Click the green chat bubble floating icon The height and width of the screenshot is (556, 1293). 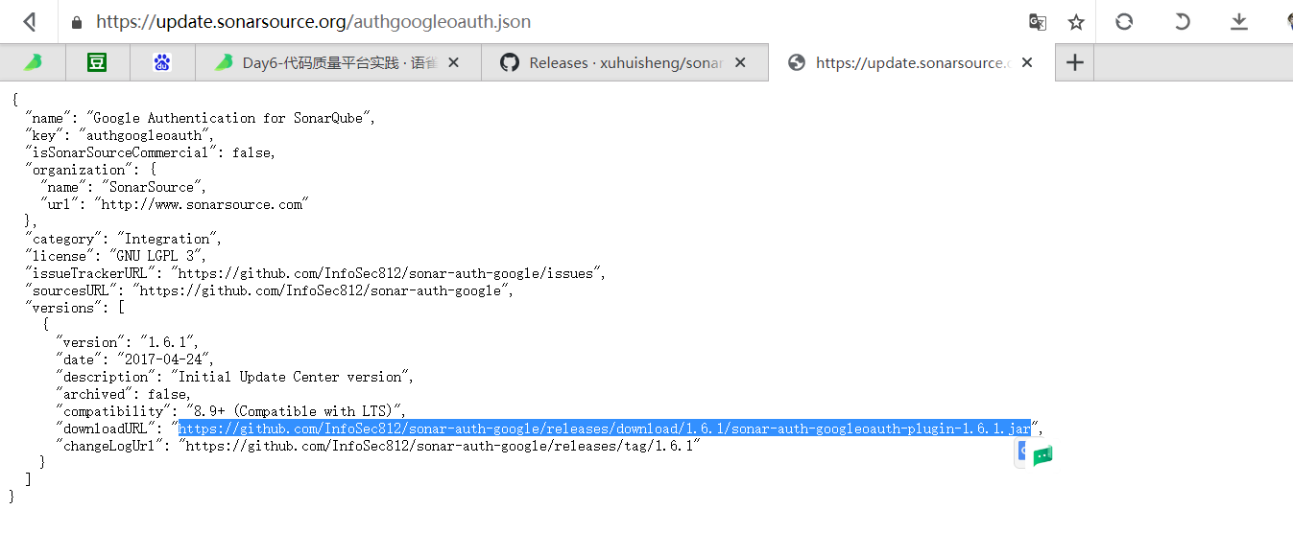point(1042,456)
